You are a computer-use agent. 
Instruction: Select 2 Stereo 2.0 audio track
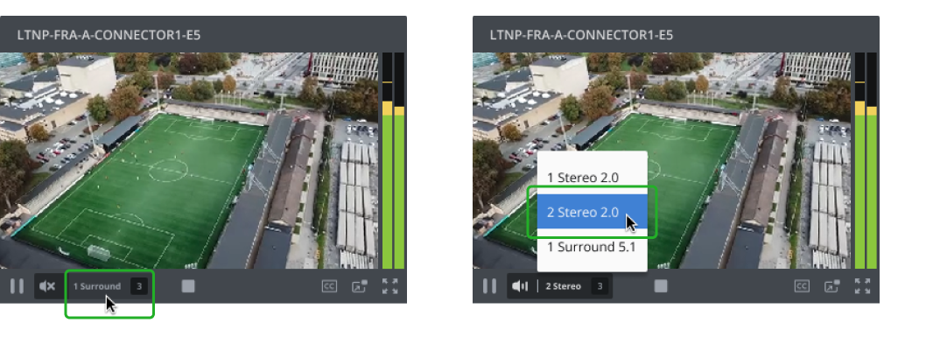click(593, 212)
